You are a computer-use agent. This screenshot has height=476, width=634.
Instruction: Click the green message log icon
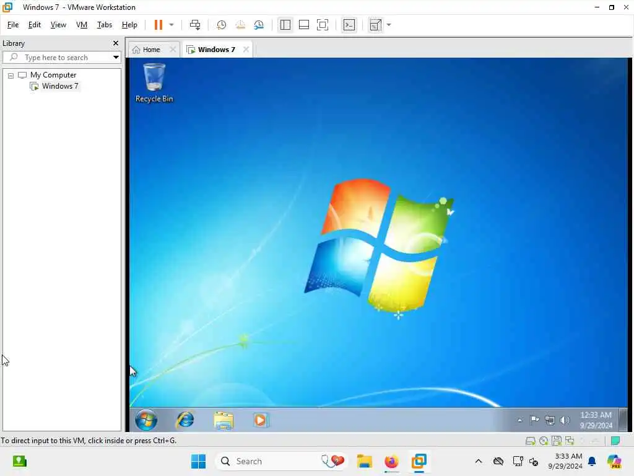(615, 441)
